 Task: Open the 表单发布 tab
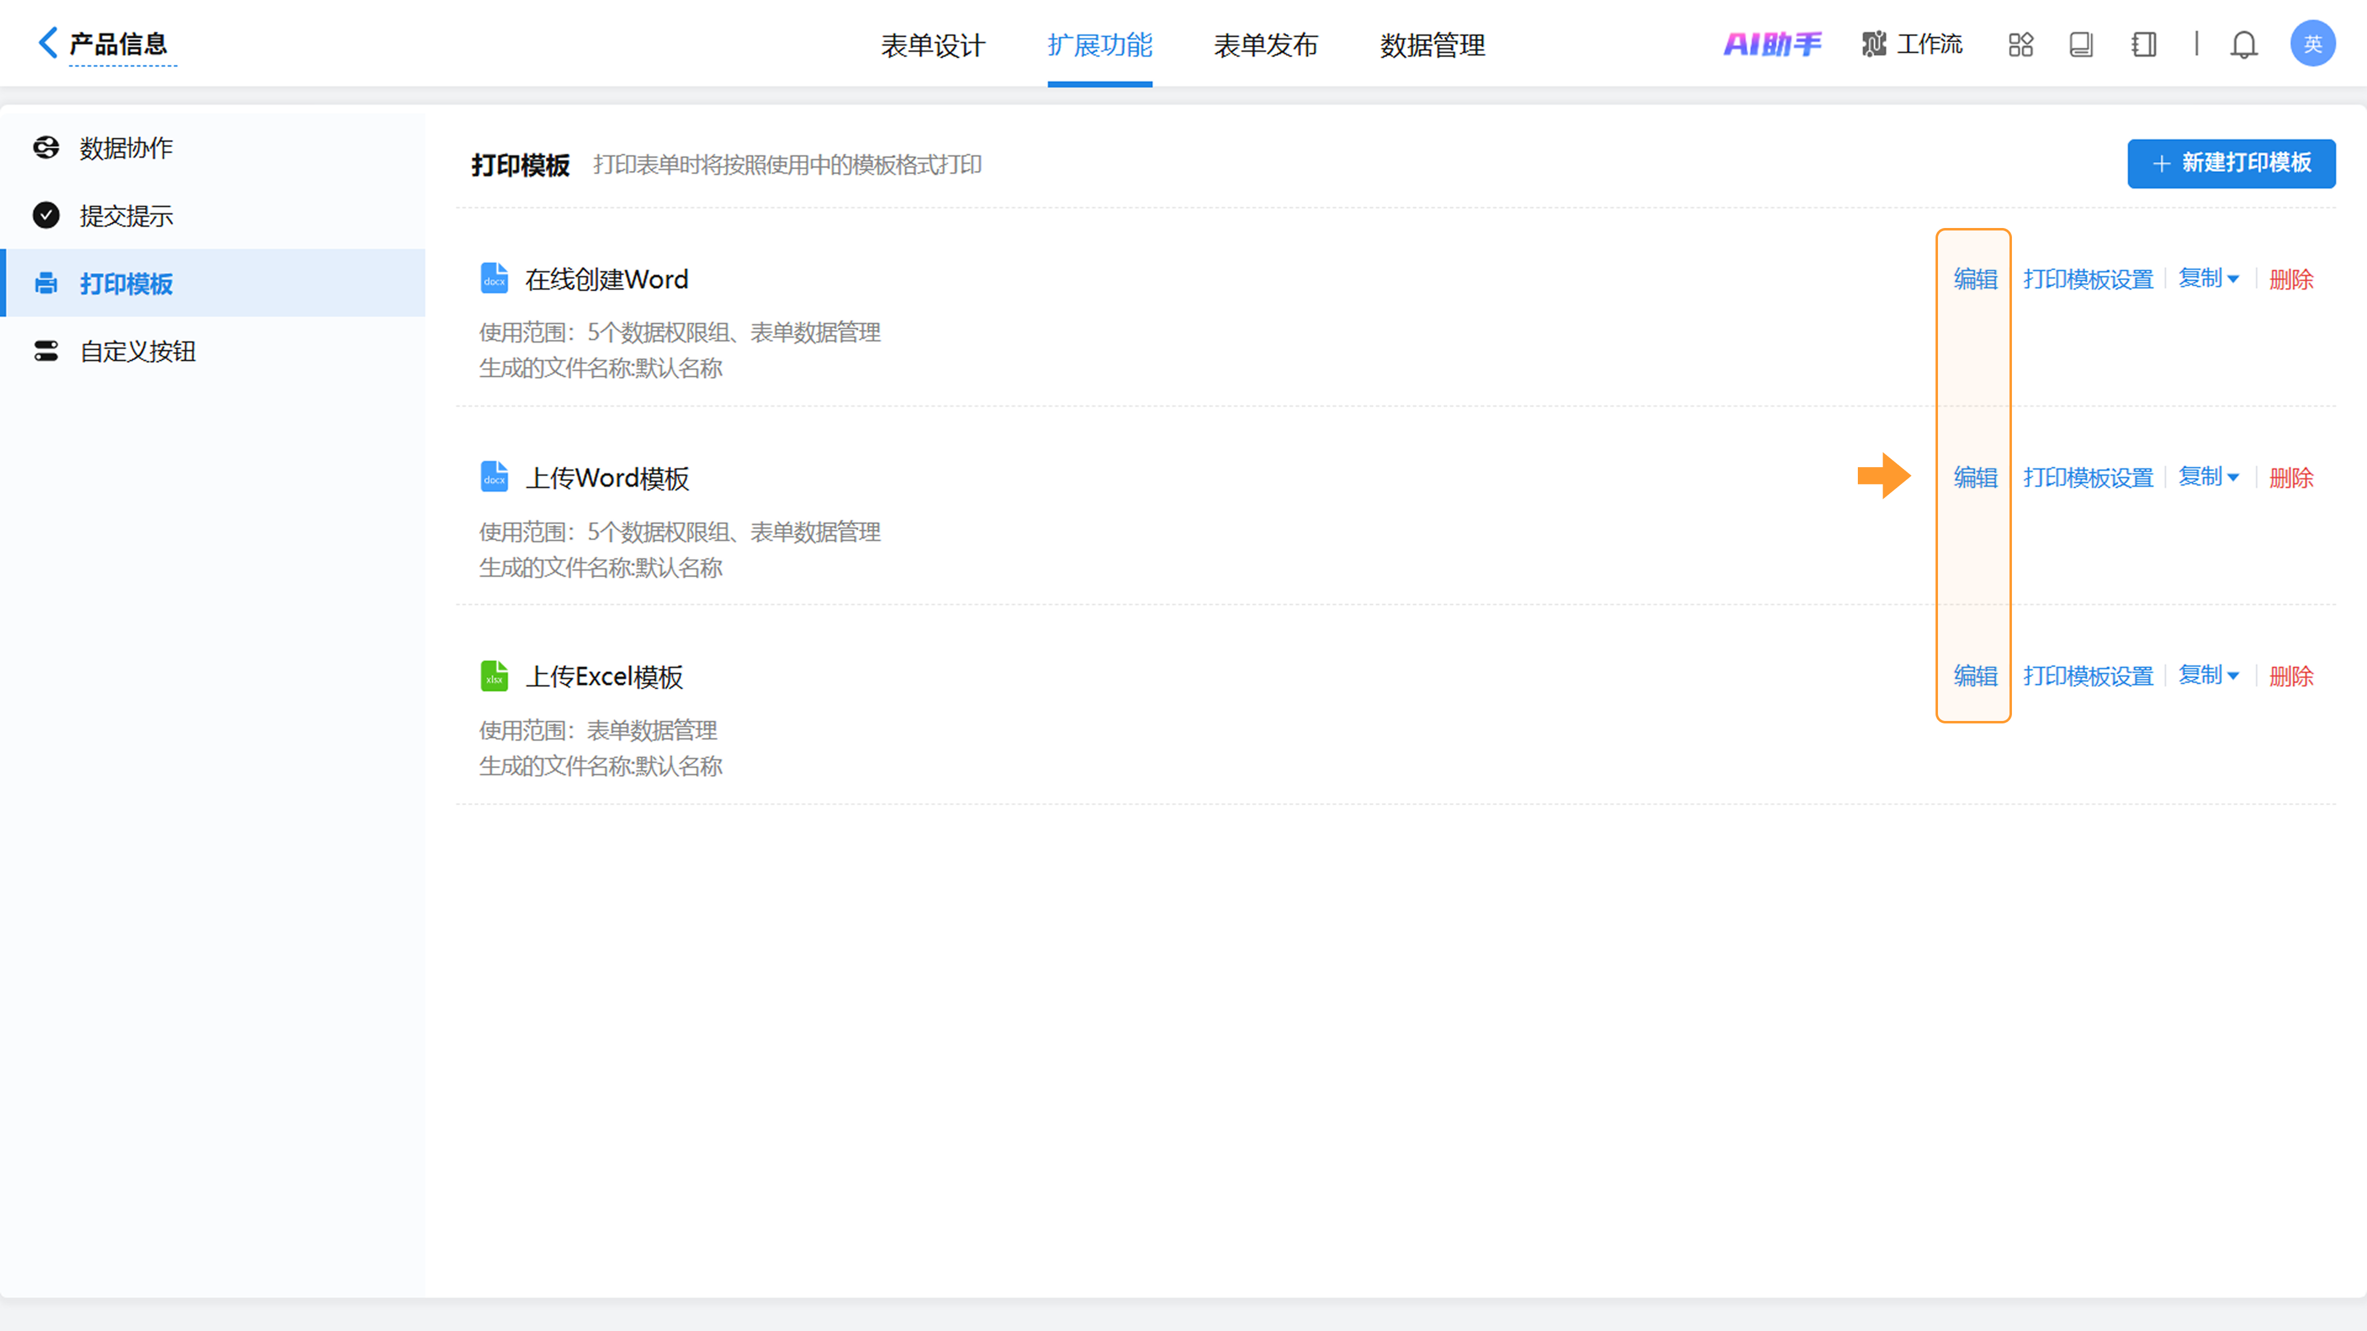coord(1265,45)
